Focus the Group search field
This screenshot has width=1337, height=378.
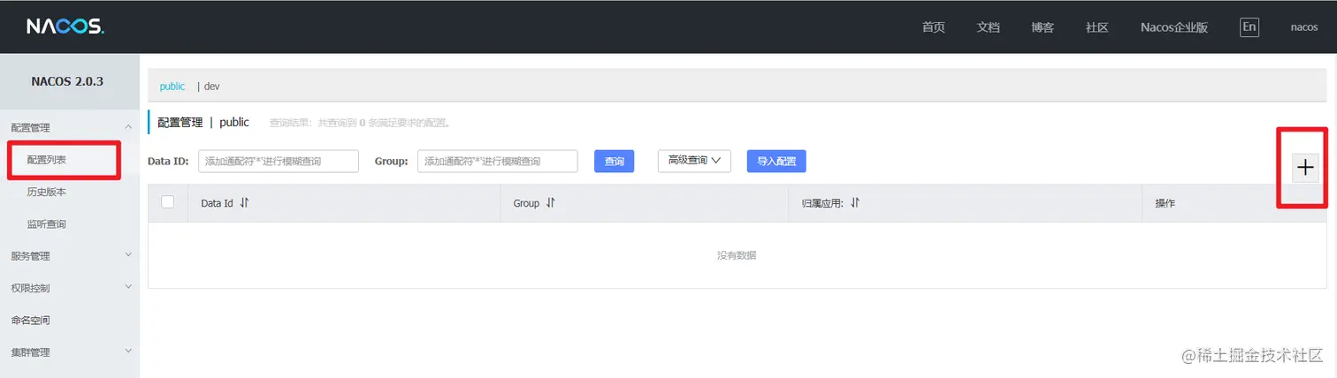pyautogui.click(x=497, y=161)
